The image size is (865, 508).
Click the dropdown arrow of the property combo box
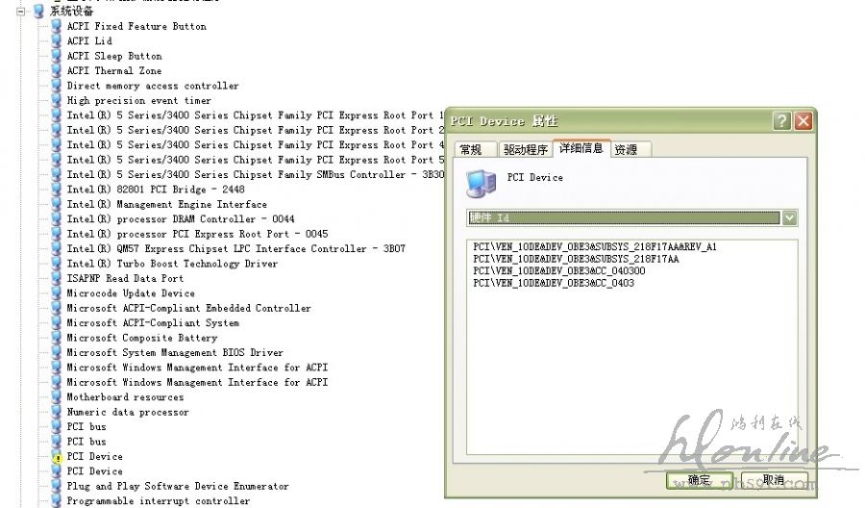pos(789,218)
